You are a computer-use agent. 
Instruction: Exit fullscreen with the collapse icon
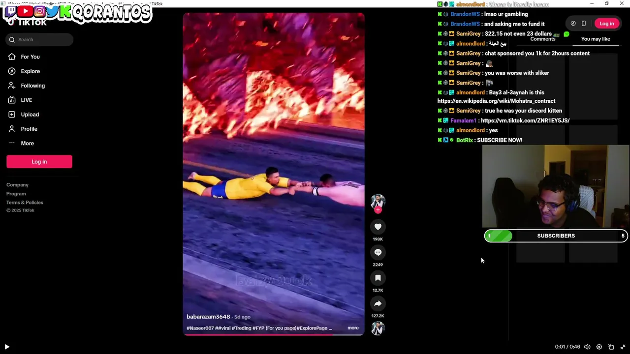click(x=623, y=347)
